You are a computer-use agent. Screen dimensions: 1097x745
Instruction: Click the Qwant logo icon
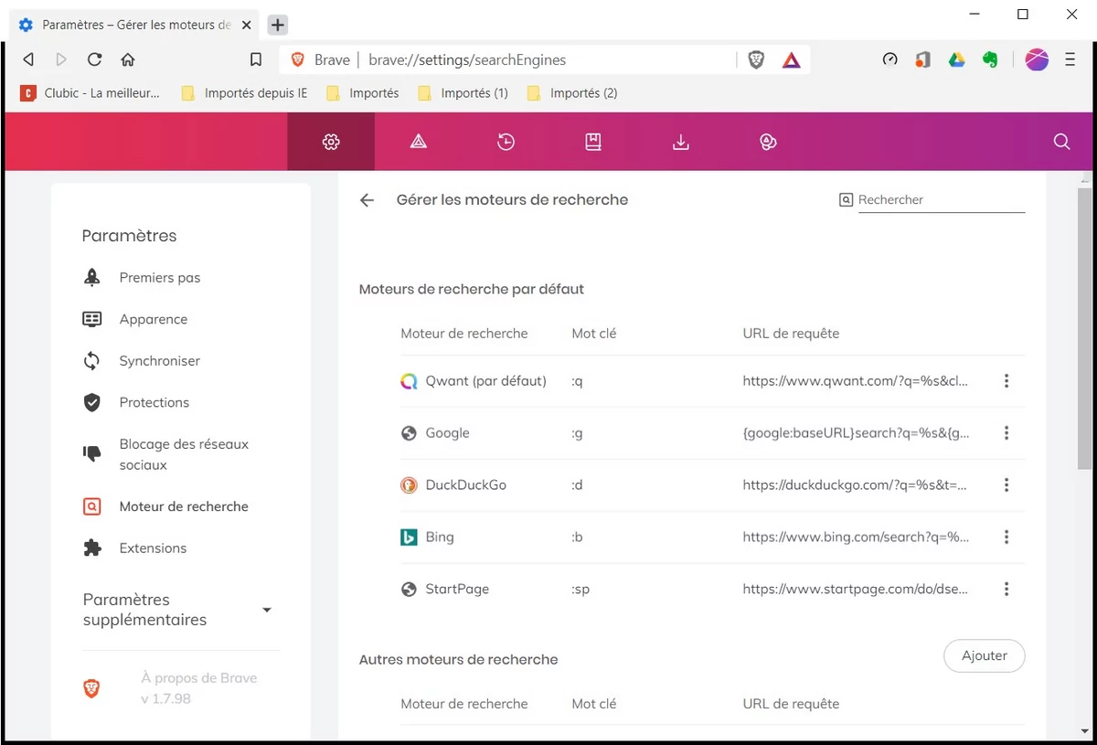click(x=409, y=381)
